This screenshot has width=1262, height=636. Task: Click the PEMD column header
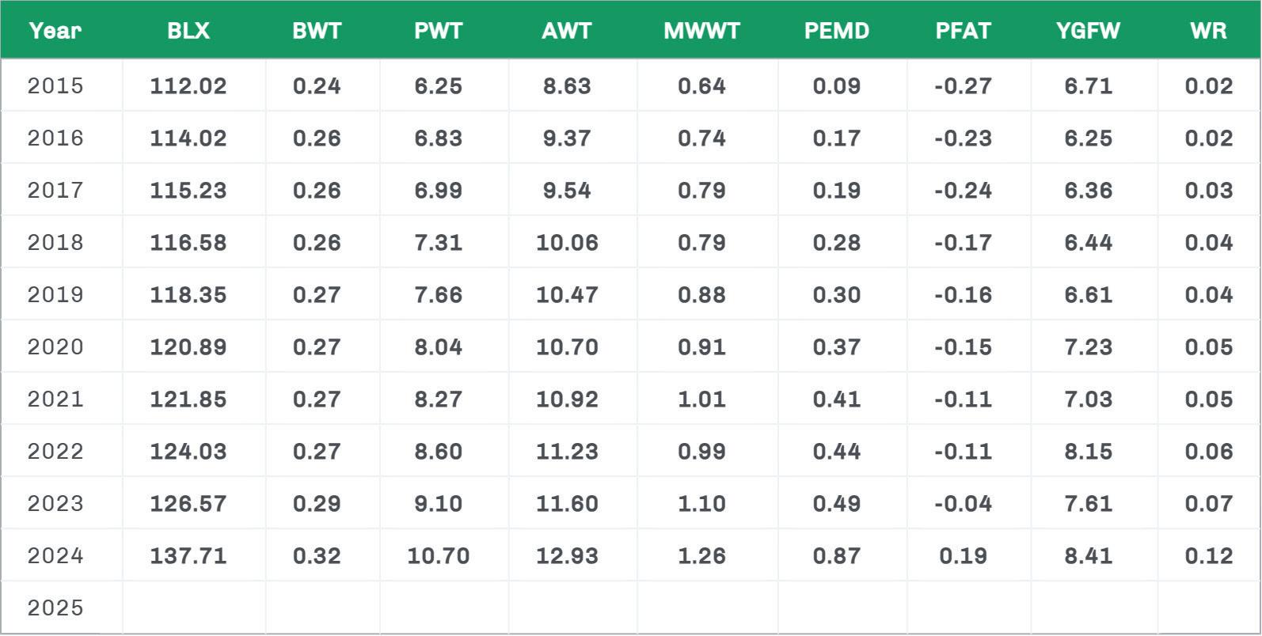836,31
